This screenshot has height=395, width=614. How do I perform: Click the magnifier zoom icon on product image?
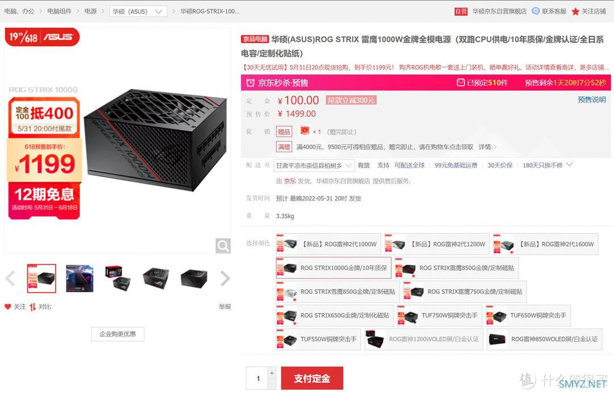pos(223,246)
